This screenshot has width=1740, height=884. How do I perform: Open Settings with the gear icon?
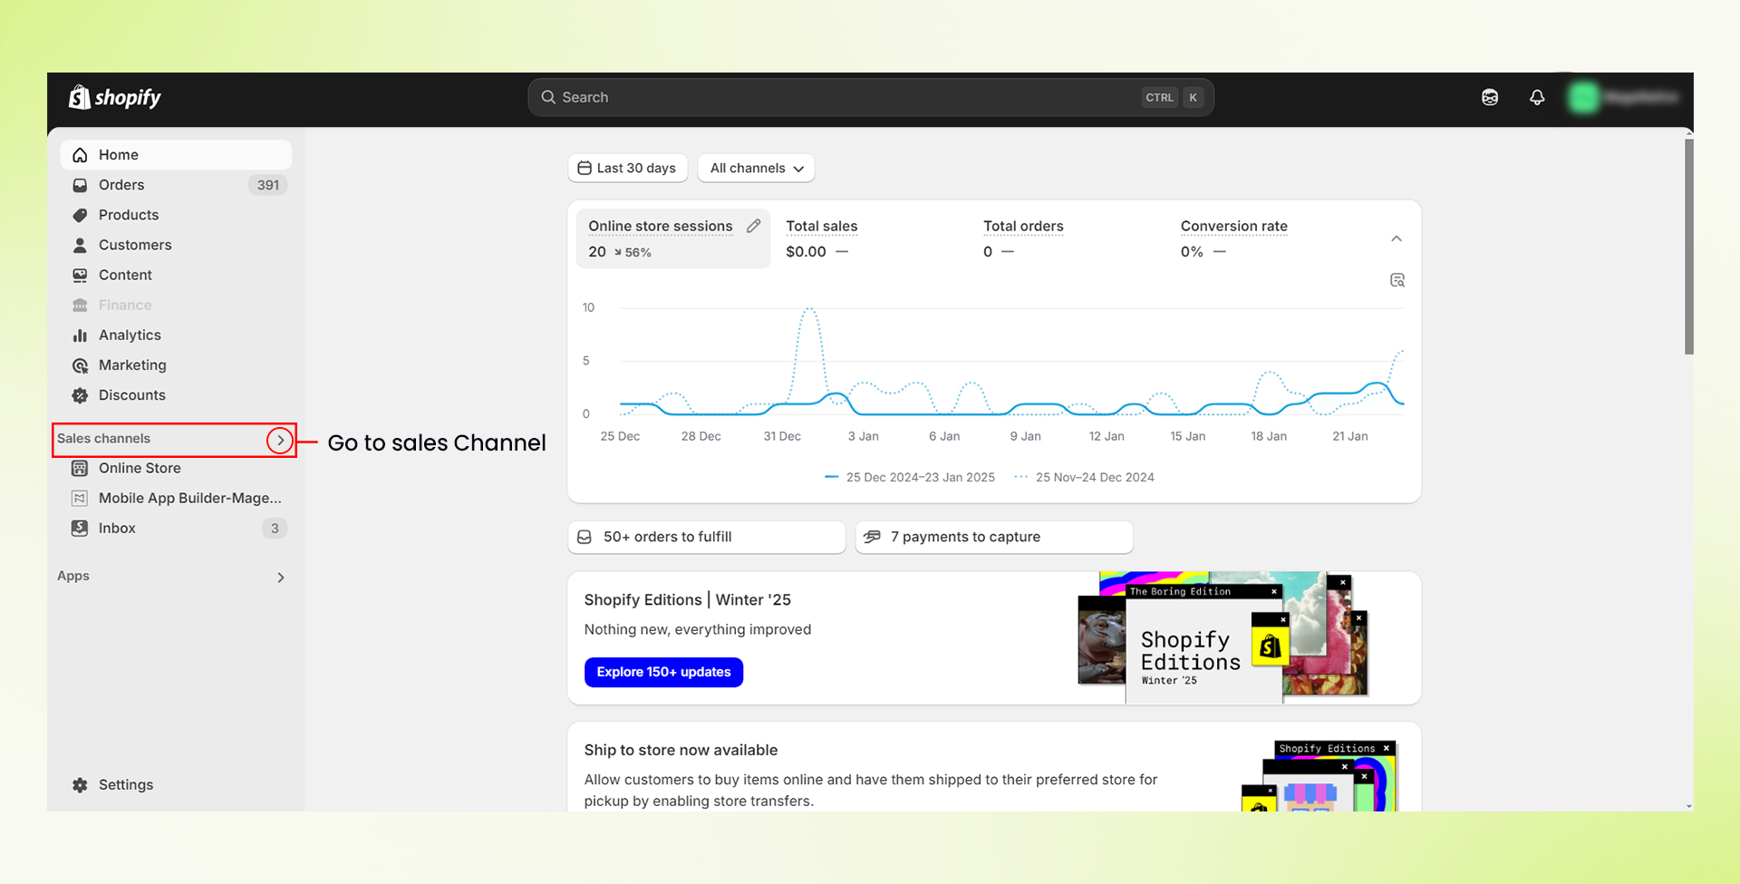pos(81,784)
